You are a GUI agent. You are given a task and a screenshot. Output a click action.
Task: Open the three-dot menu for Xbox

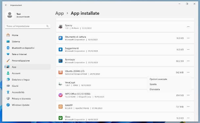tap(188, 118)
